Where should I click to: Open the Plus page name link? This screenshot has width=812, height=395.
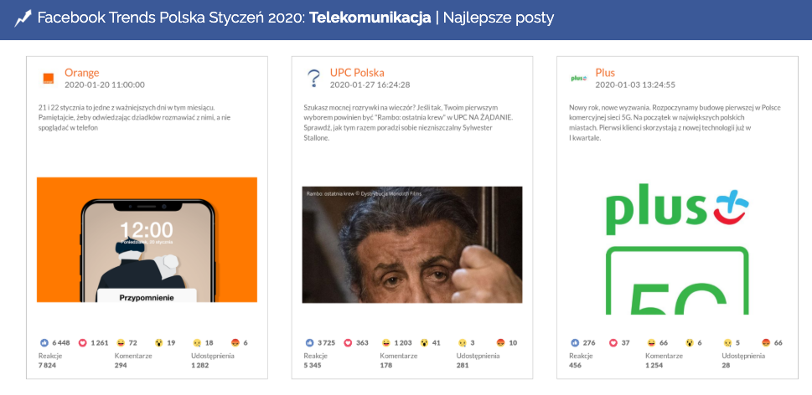[605, 73]
